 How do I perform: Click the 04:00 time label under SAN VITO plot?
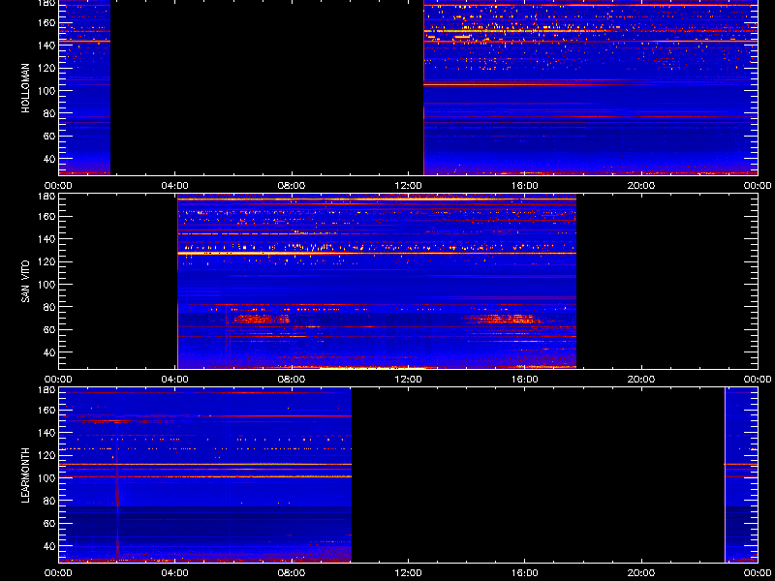tap(175, 380)
